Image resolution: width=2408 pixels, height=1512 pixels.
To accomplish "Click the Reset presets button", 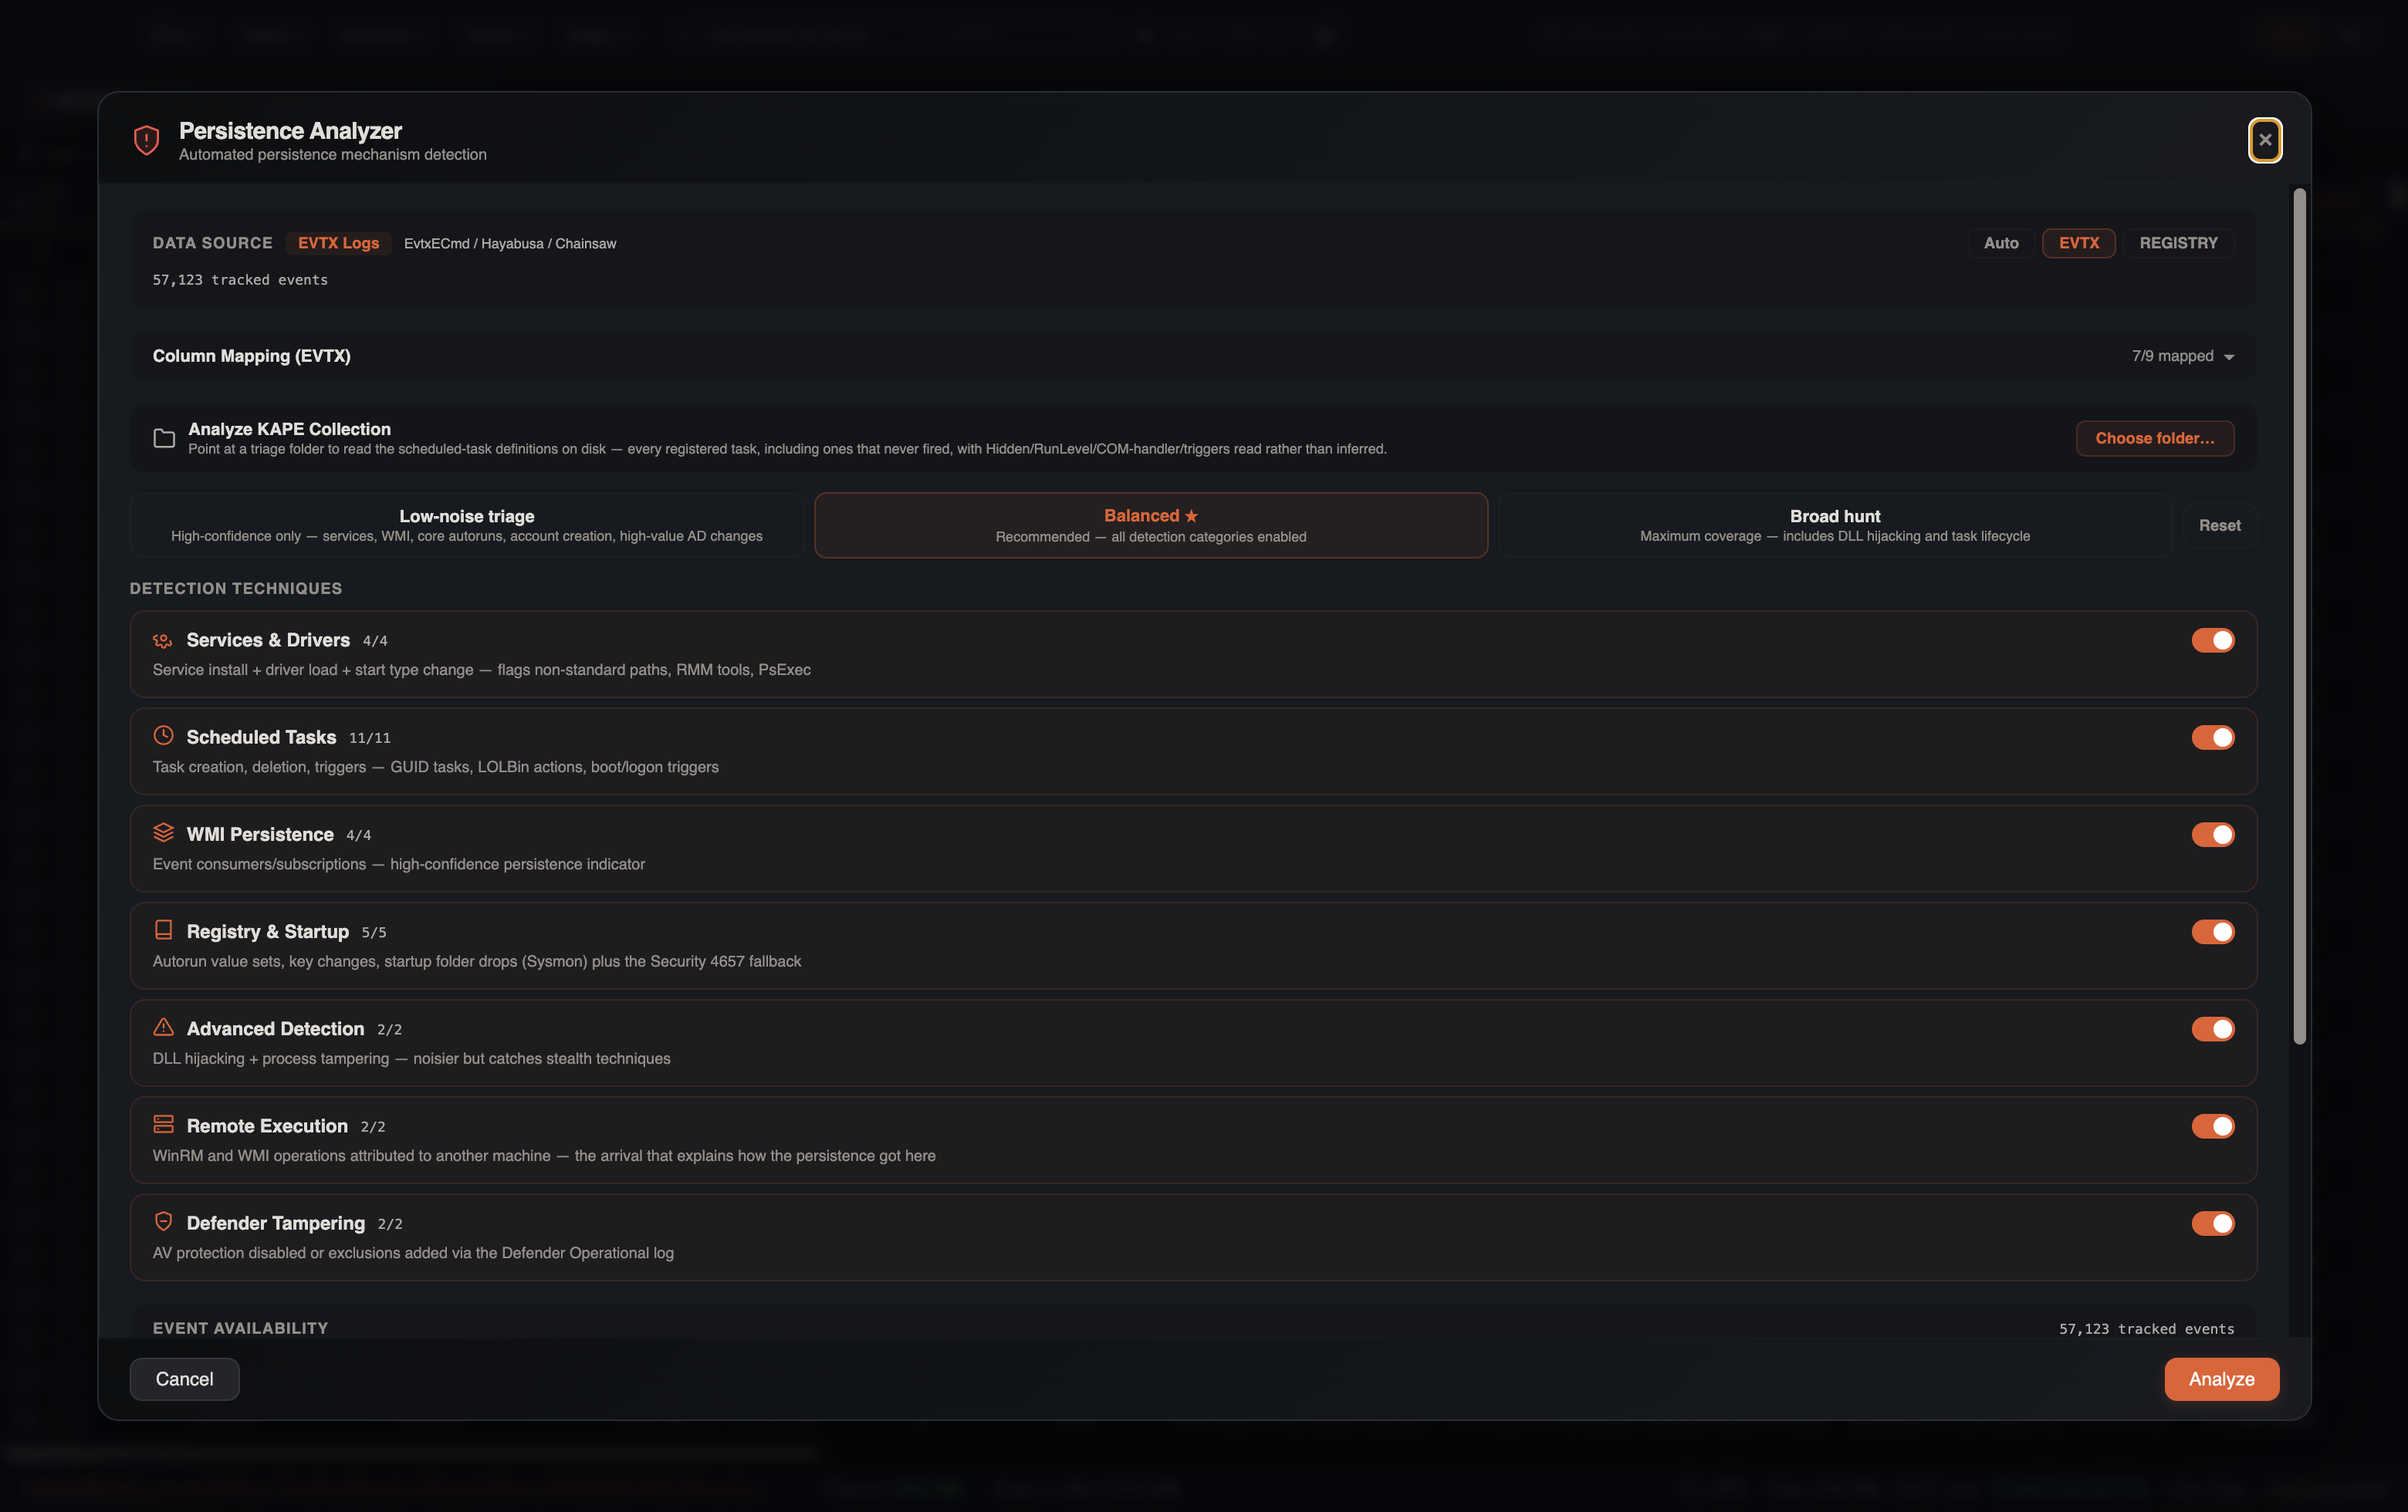I will [x=2219, y=525].
